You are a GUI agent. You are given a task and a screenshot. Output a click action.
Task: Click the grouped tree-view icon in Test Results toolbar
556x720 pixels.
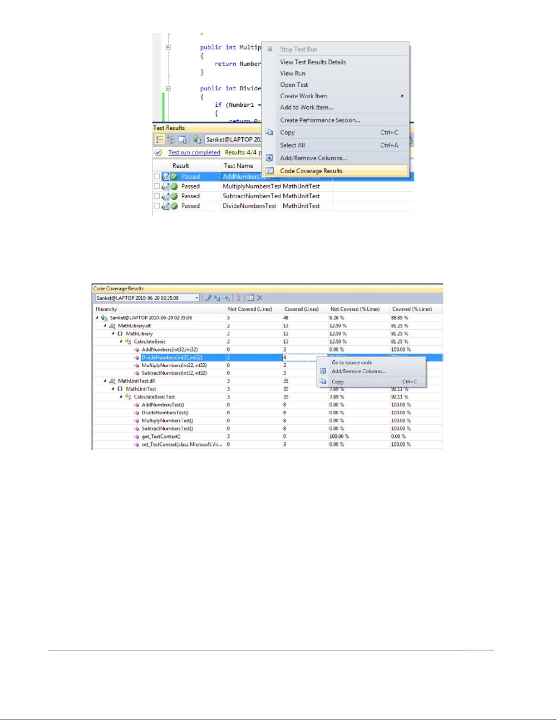click(171, 139)
